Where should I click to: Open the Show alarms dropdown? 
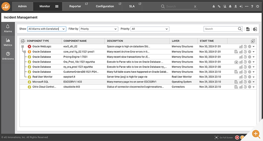coord(47,29)
